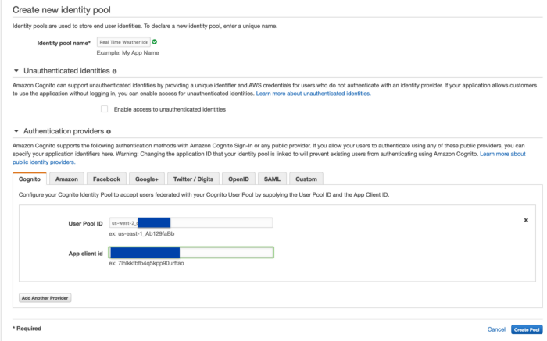Collapse the Authentication providers section
Image resolution: width=547 pixels, height=341 pixels.
click(x=16, y=131)
